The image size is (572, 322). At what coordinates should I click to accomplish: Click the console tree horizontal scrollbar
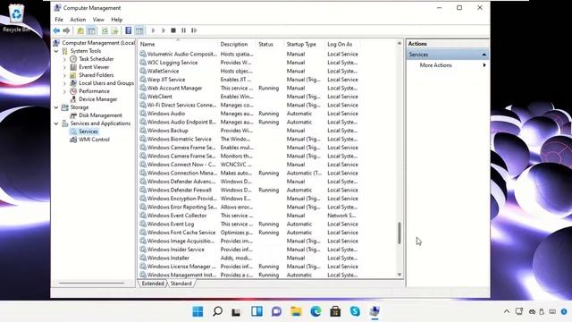tap(91, 283)
